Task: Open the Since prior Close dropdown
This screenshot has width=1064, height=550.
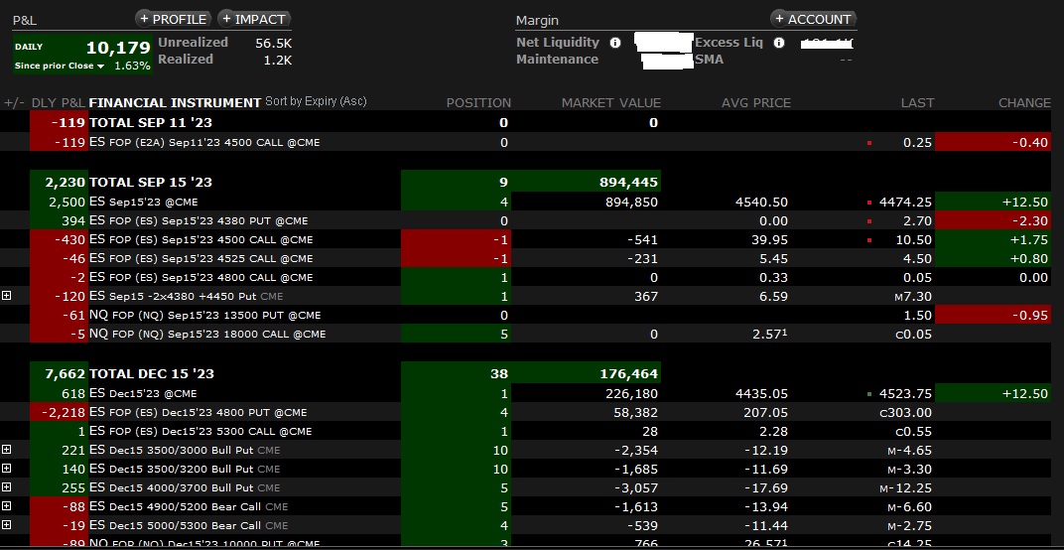Action: 60,66
